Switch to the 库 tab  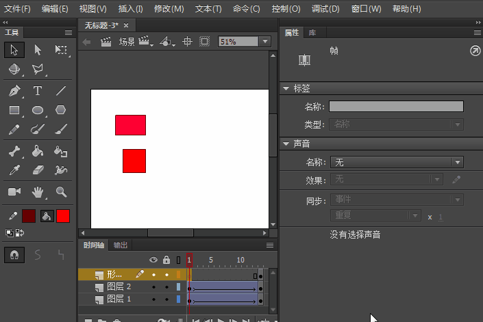(312, 33)
